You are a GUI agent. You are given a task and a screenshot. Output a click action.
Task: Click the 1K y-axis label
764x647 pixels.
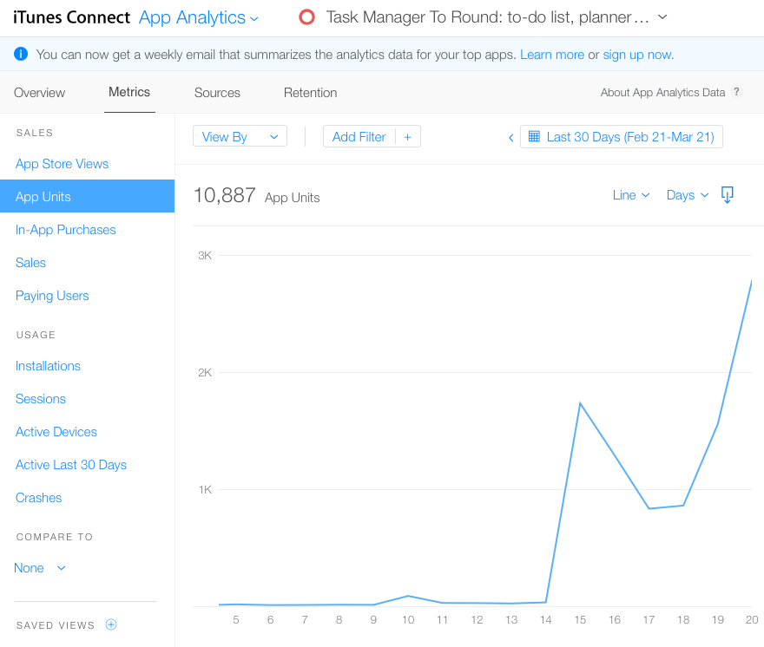pyautogui.click(x=205, y=490)
